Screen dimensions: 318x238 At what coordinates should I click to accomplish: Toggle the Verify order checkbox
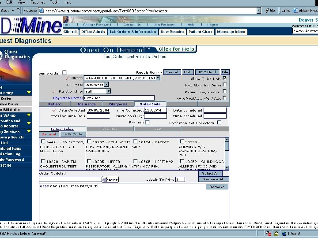[x=64, y=72]
